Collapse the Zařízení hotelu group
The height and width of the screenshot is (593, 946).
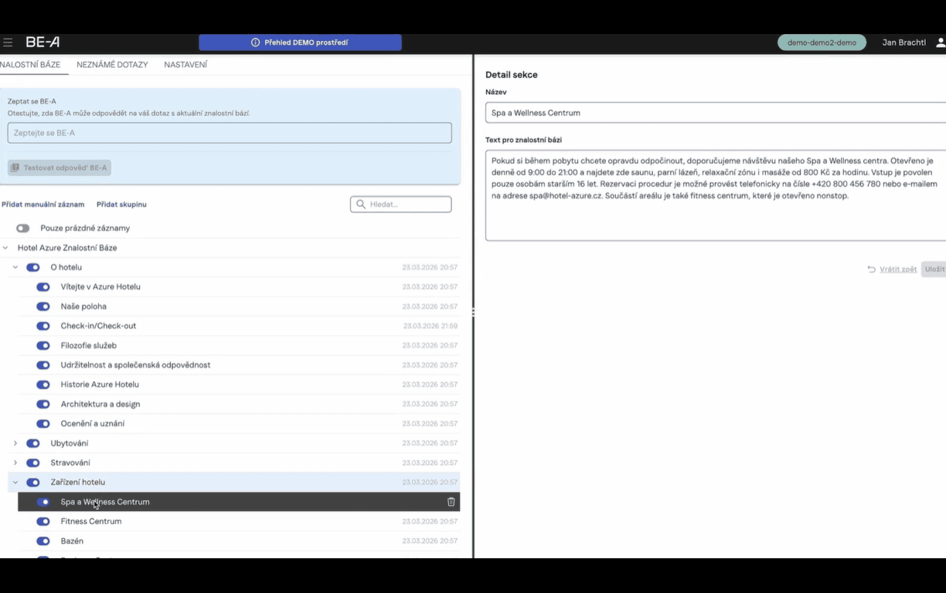click(x=15, y=483)
